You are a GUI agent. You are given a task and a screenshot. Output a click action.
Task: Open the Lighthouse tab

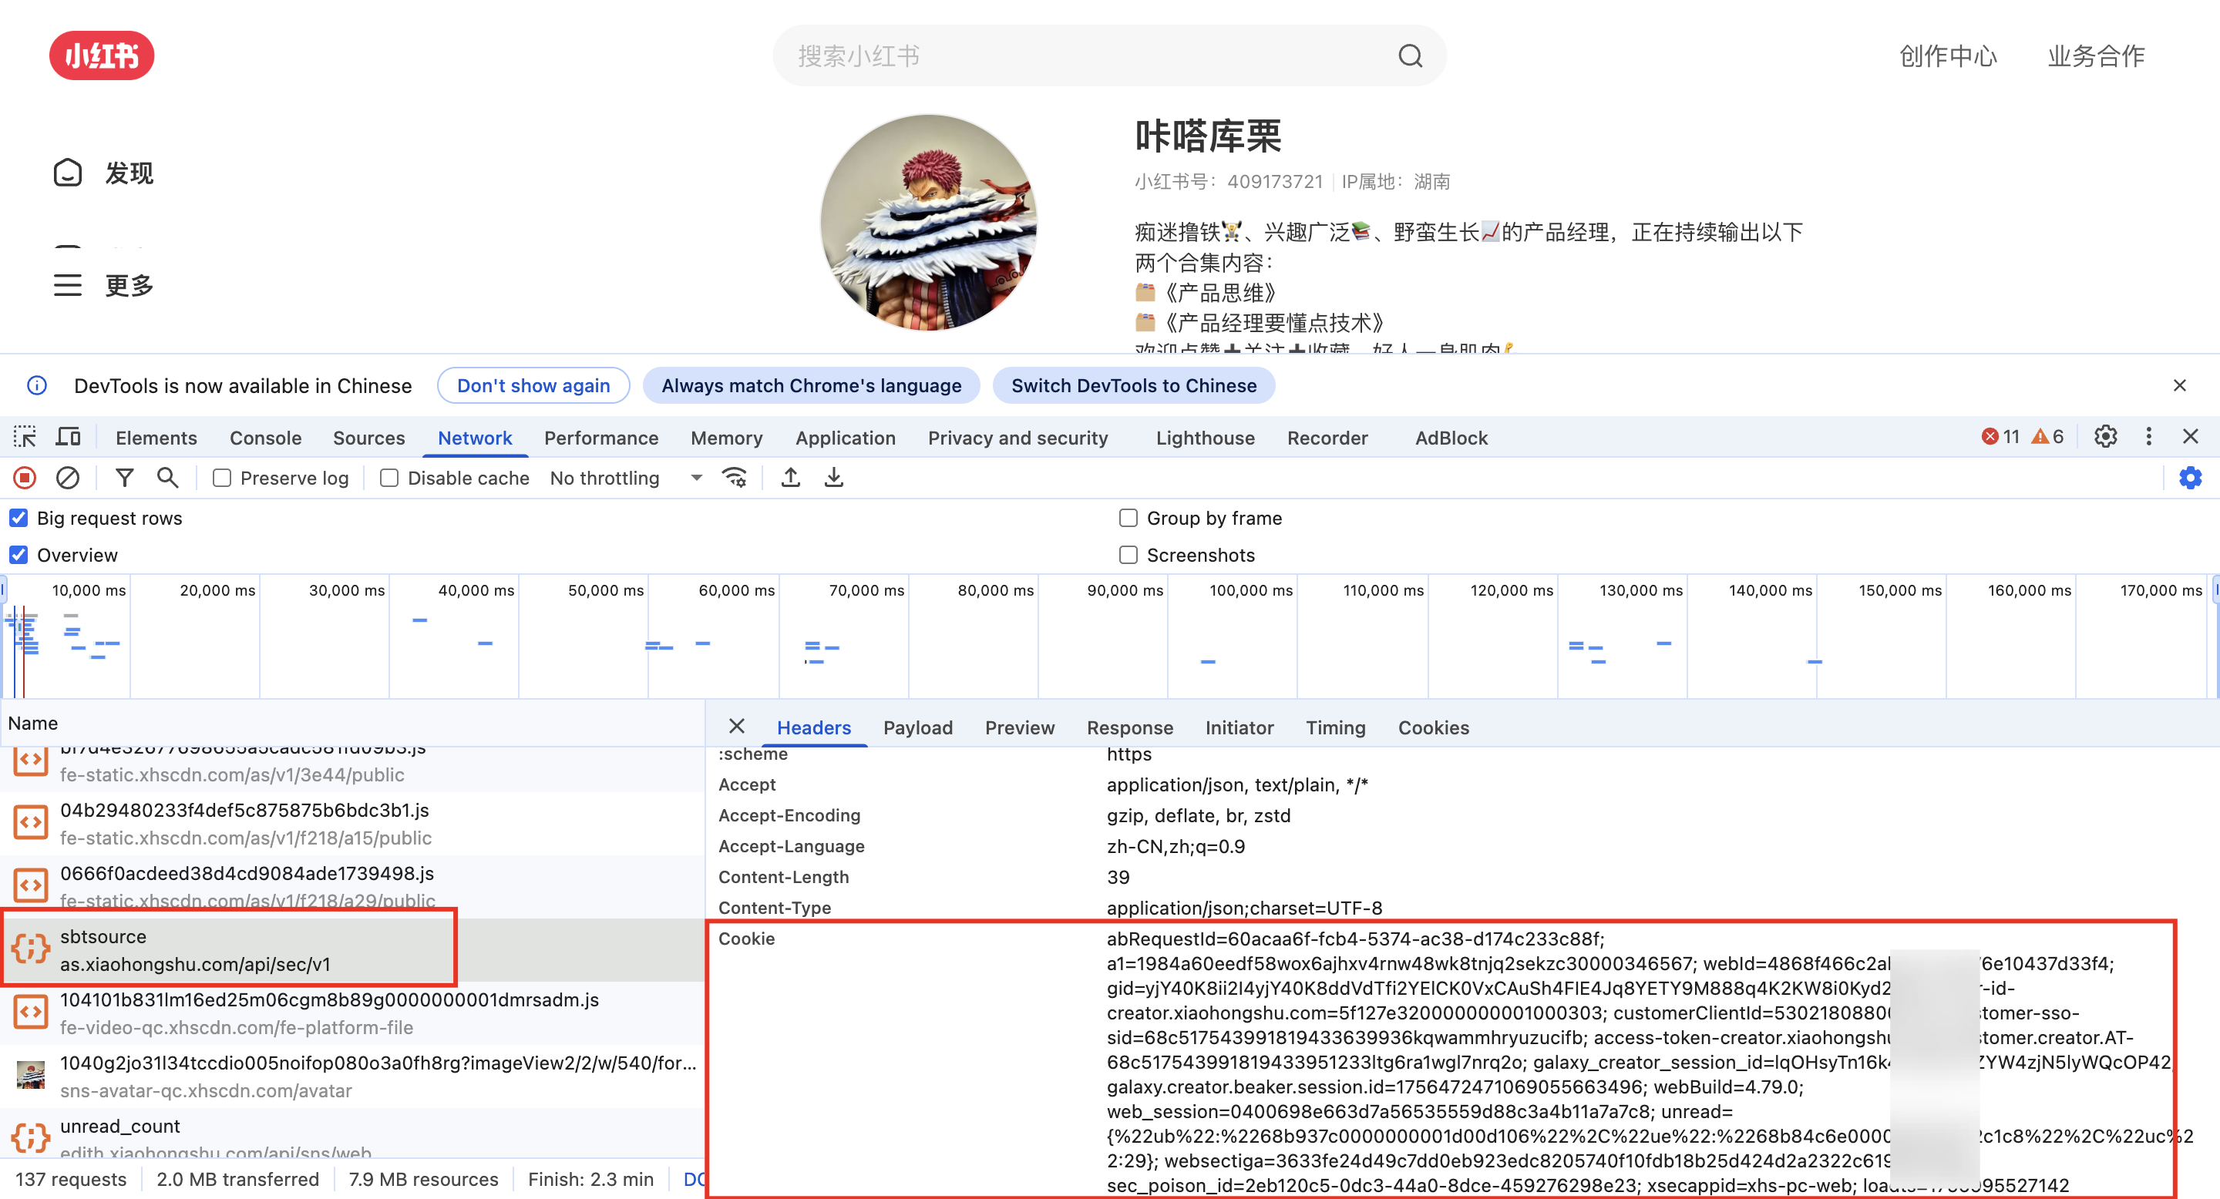click(x=1205, y=438)
